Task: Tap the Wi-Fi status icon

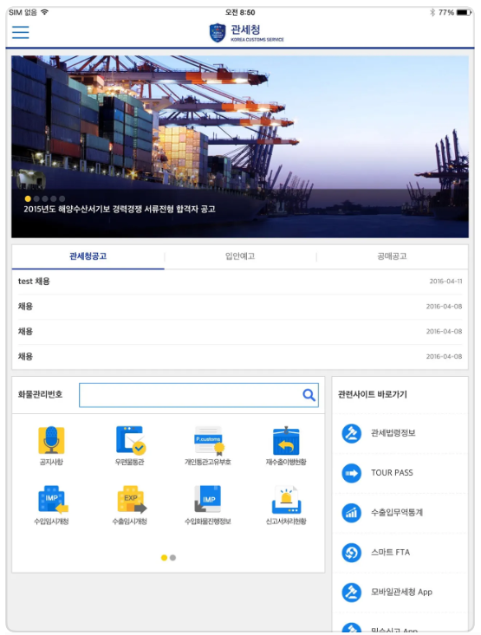Action: pos(44,12)
